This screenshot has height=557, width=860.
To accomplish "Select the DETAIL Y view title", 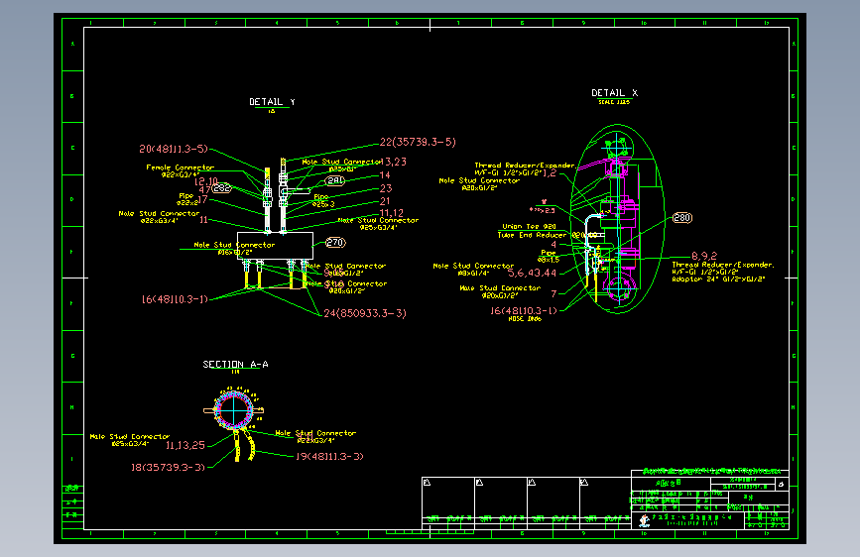I will coord(272,102).
